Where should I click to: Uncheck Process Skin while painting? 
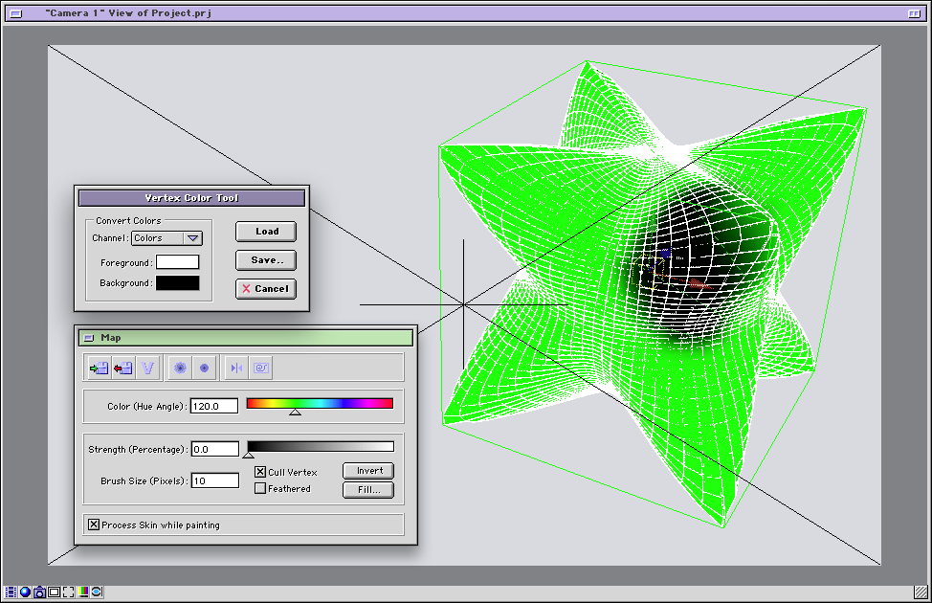(x=94, y=525)
